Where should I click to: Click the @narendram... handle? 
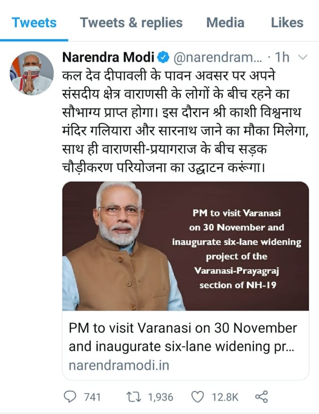218,57
